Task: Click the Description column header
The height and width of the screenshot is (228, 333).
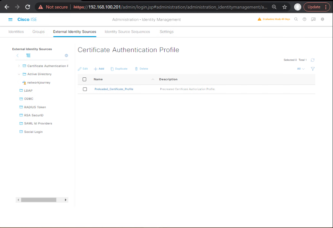Action: click(168, 79)
